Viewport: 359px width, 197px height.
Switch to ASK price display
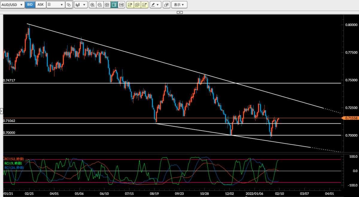(x=40, y=4)
